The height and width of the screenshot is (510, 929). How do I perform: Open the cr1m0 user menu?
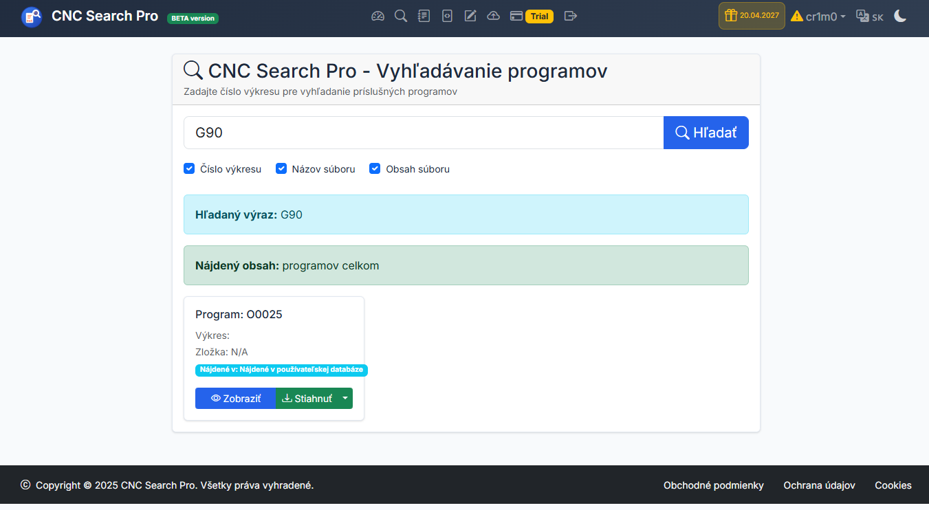point(818,16)
